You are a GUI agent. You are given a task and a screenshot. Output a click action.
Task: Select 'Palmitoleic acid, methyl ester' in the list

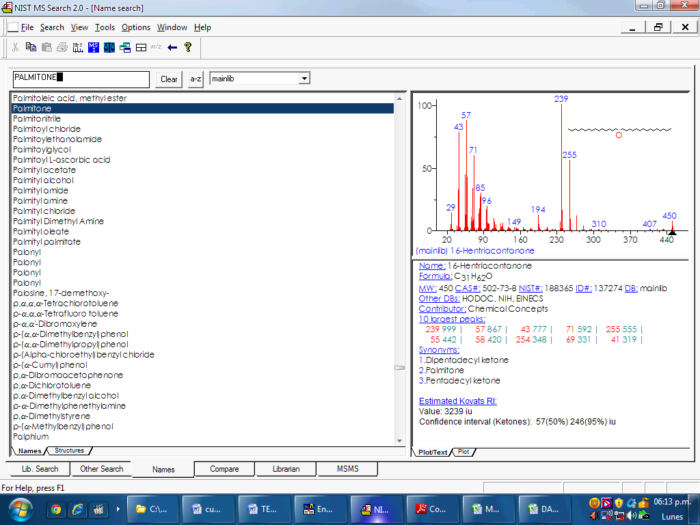tap(202, 98)
